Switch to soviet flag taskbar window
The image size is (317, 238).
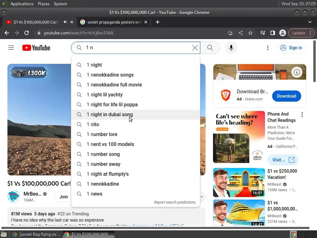[37, 234]
